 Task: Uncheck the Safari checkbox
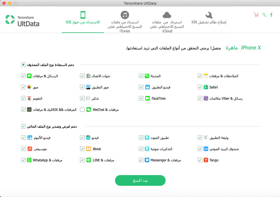click(200, 87)
